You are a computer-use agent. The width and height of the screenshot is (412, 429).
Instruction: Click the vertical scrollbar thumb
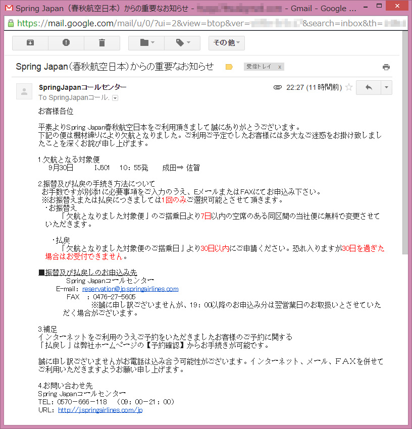click(405, 142)
